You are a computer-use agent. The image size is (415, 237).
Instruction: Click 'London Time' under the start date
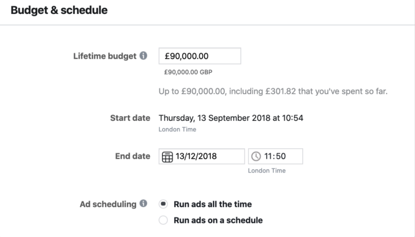(177, 129)
